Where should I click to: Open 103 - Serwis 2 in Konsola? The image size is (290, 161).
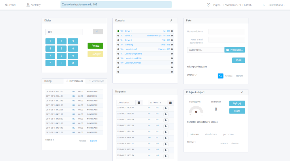126,36
